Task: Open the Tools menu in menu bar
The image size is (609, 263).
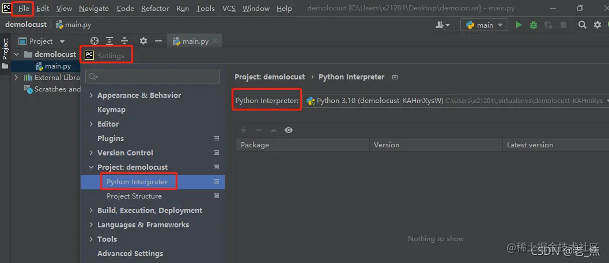Action: point(205,8)
